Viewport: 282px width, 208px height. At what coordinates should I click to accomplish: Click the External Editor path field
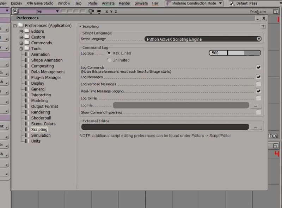point(165,127)
